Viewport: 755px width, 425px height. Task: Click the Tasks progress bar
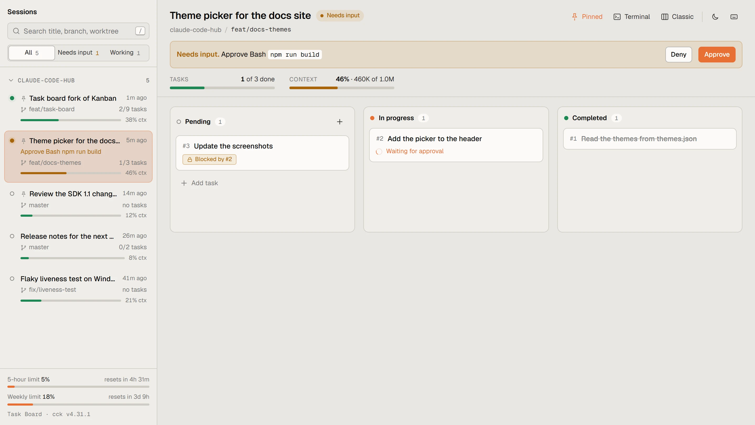[x=222, y=88]
